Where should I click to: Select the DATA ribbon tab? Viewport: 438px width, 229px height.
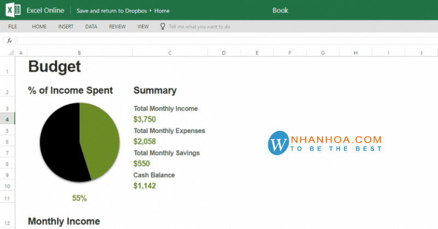click(x=91, y=26)
